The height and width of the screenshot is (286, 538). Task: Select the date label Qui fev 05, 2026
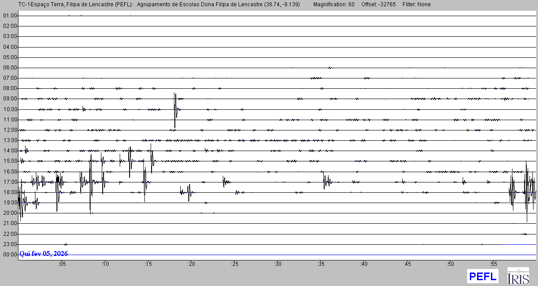click(x=43, y=254)
